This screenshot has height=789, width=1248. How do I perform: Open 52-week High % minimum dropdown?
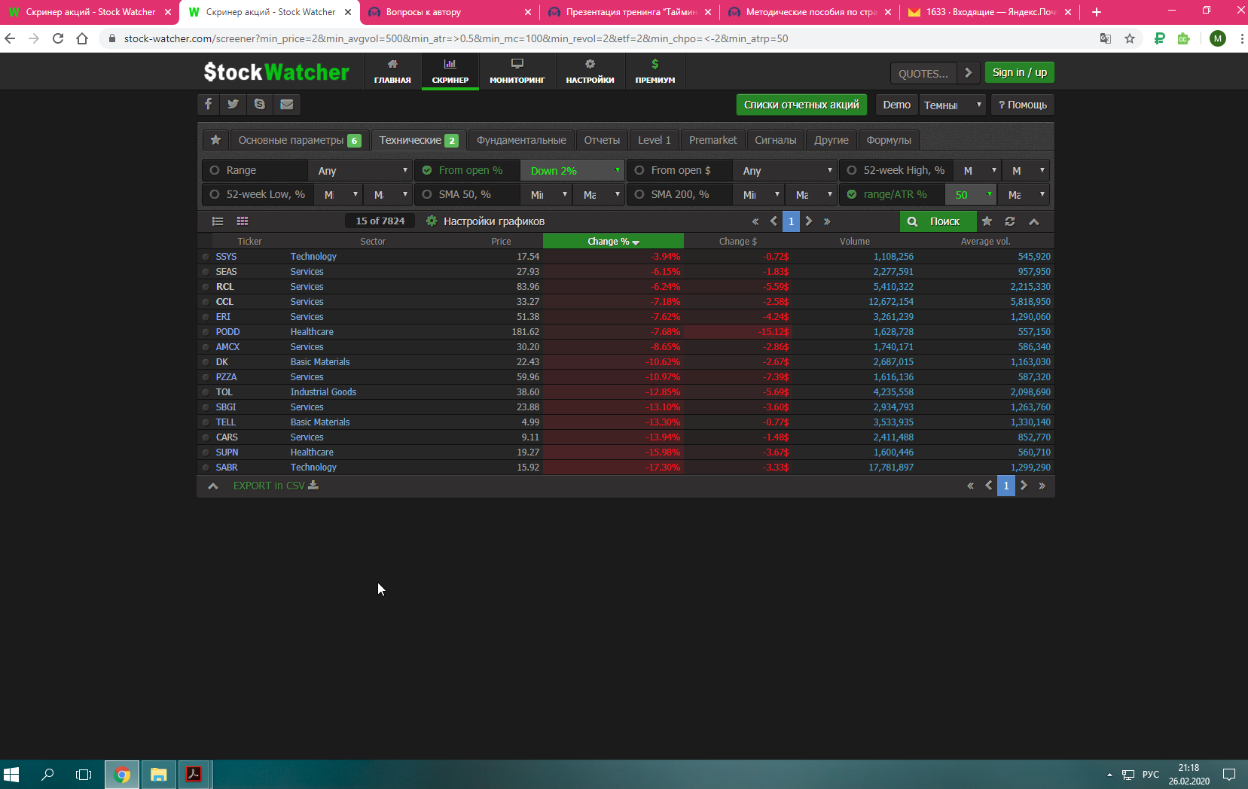coord(978,171)
